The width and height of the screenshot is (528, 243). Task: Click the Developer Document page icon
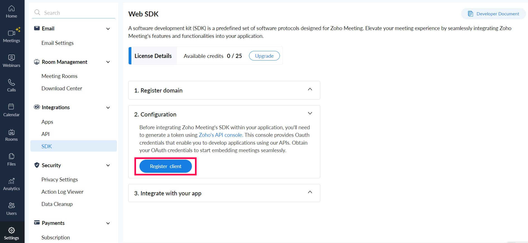[x=471, y=14]
